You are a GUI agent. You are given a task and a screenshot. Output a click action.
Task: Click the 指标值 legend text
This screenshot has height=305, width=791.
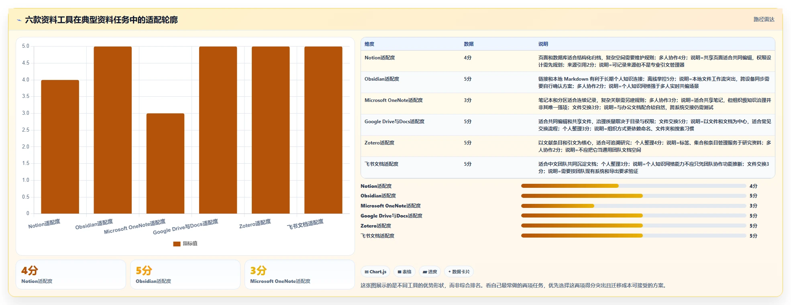[x=190, y=244]
